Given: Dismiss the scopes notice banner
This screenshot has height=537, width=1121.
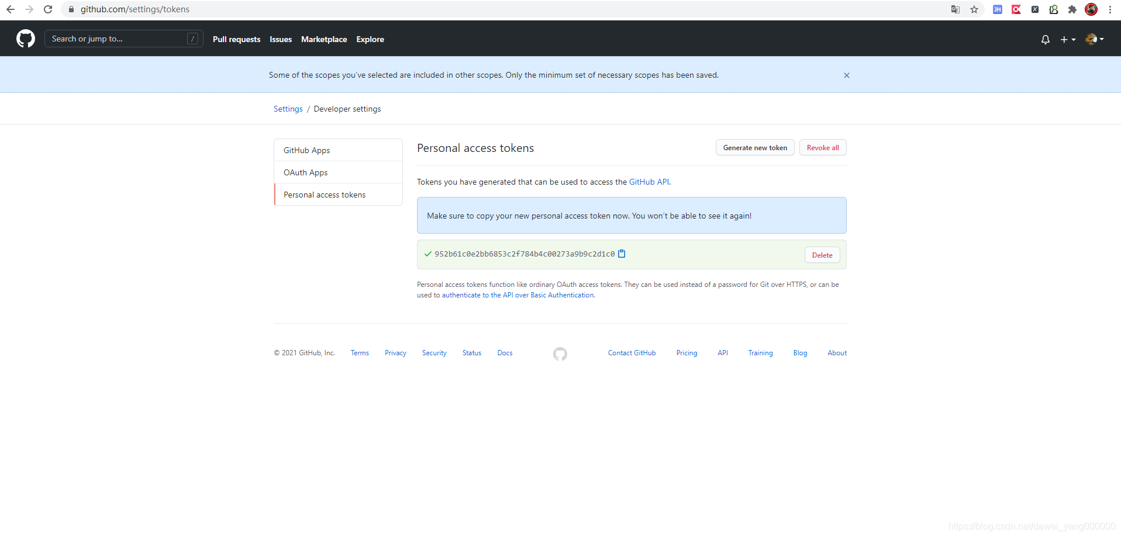Looking at the screenshot, I should (x=846, y=75).
